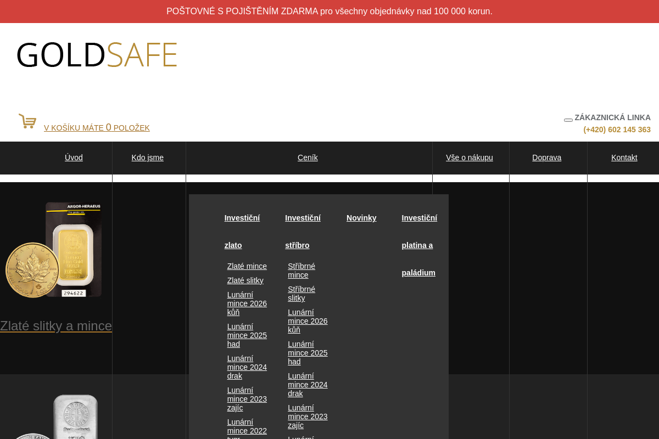
Task: Open the Ceník menu item
Action: point(308,157)
